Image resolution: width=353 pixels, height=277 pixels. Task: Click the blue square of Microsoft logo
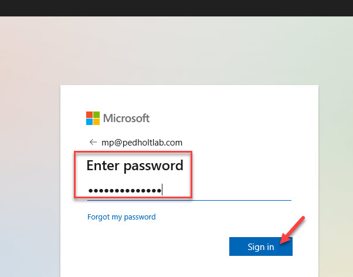tap(89, 121)
